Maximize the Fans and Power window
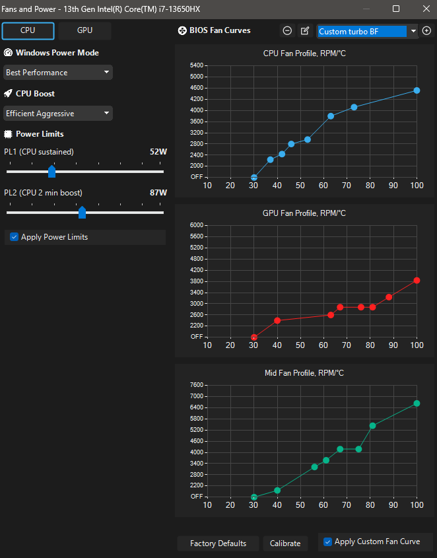The height and width of the screenshot is (558, 437). (x=396, y=9)
